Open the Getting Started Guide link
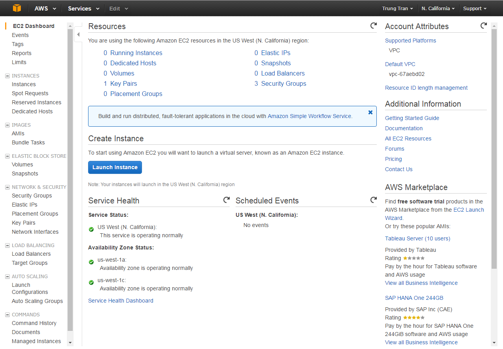503x349 pixels. [x=412, y=118]
